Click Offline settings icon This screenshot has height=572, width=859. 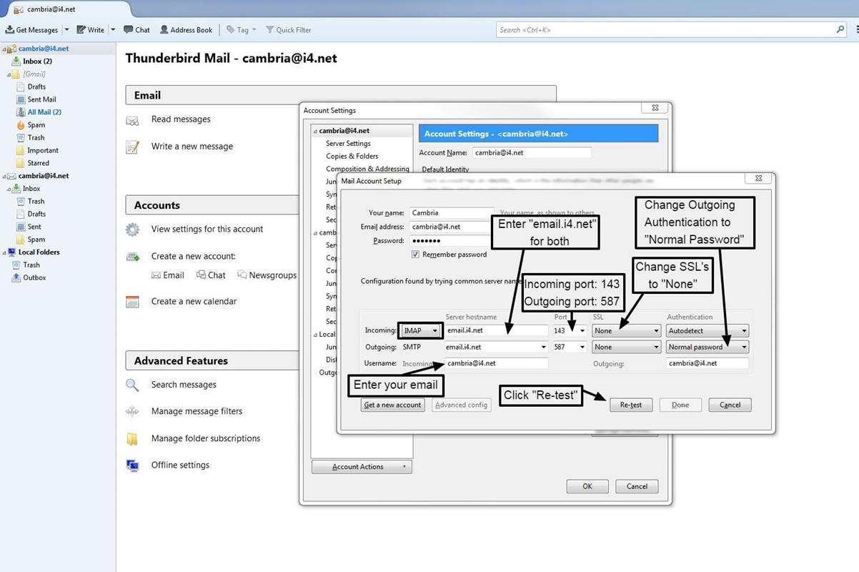[x=132, y=465]
